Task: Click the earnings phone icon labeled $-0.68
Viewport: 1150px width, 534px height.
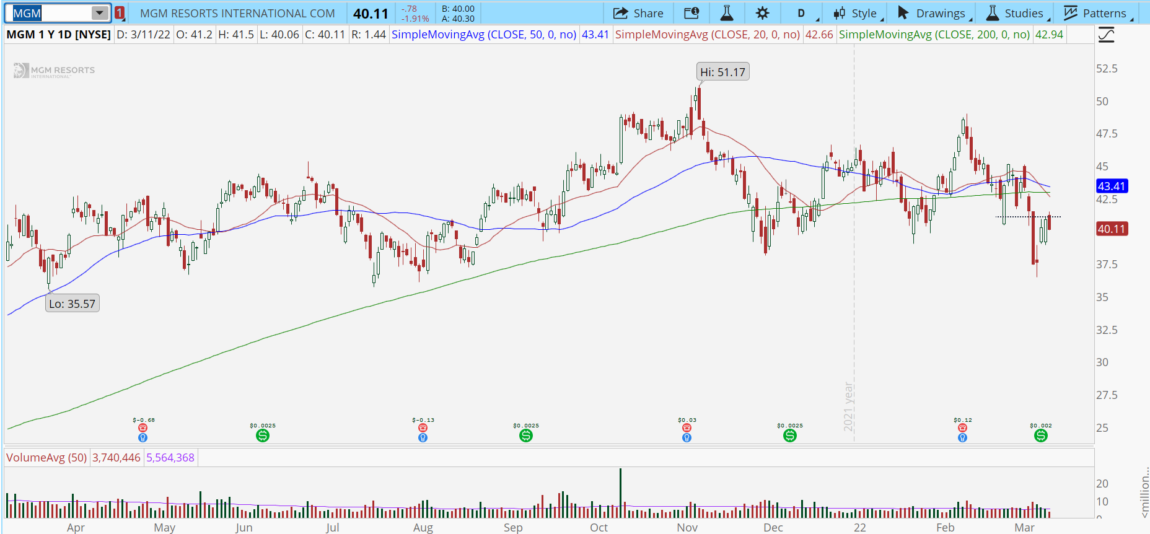Action: tap(143, 427)
